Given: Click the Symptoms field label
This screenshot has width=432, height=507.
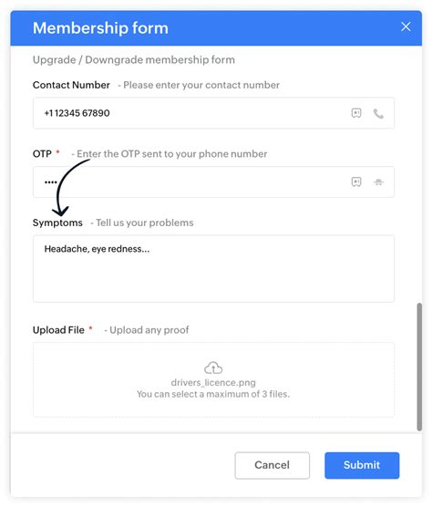Looking at the screenshot, I should pyautogui.click(x=57, y=222).
